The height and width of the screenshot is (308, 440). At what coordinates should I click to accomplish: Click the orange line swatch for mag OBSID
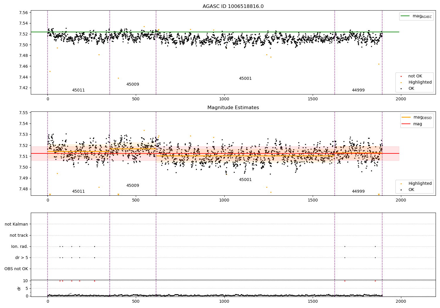[406, 117]
